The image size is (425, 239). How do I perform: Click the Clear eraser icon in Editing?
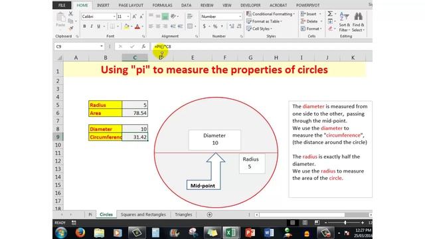tap(330, 29)
